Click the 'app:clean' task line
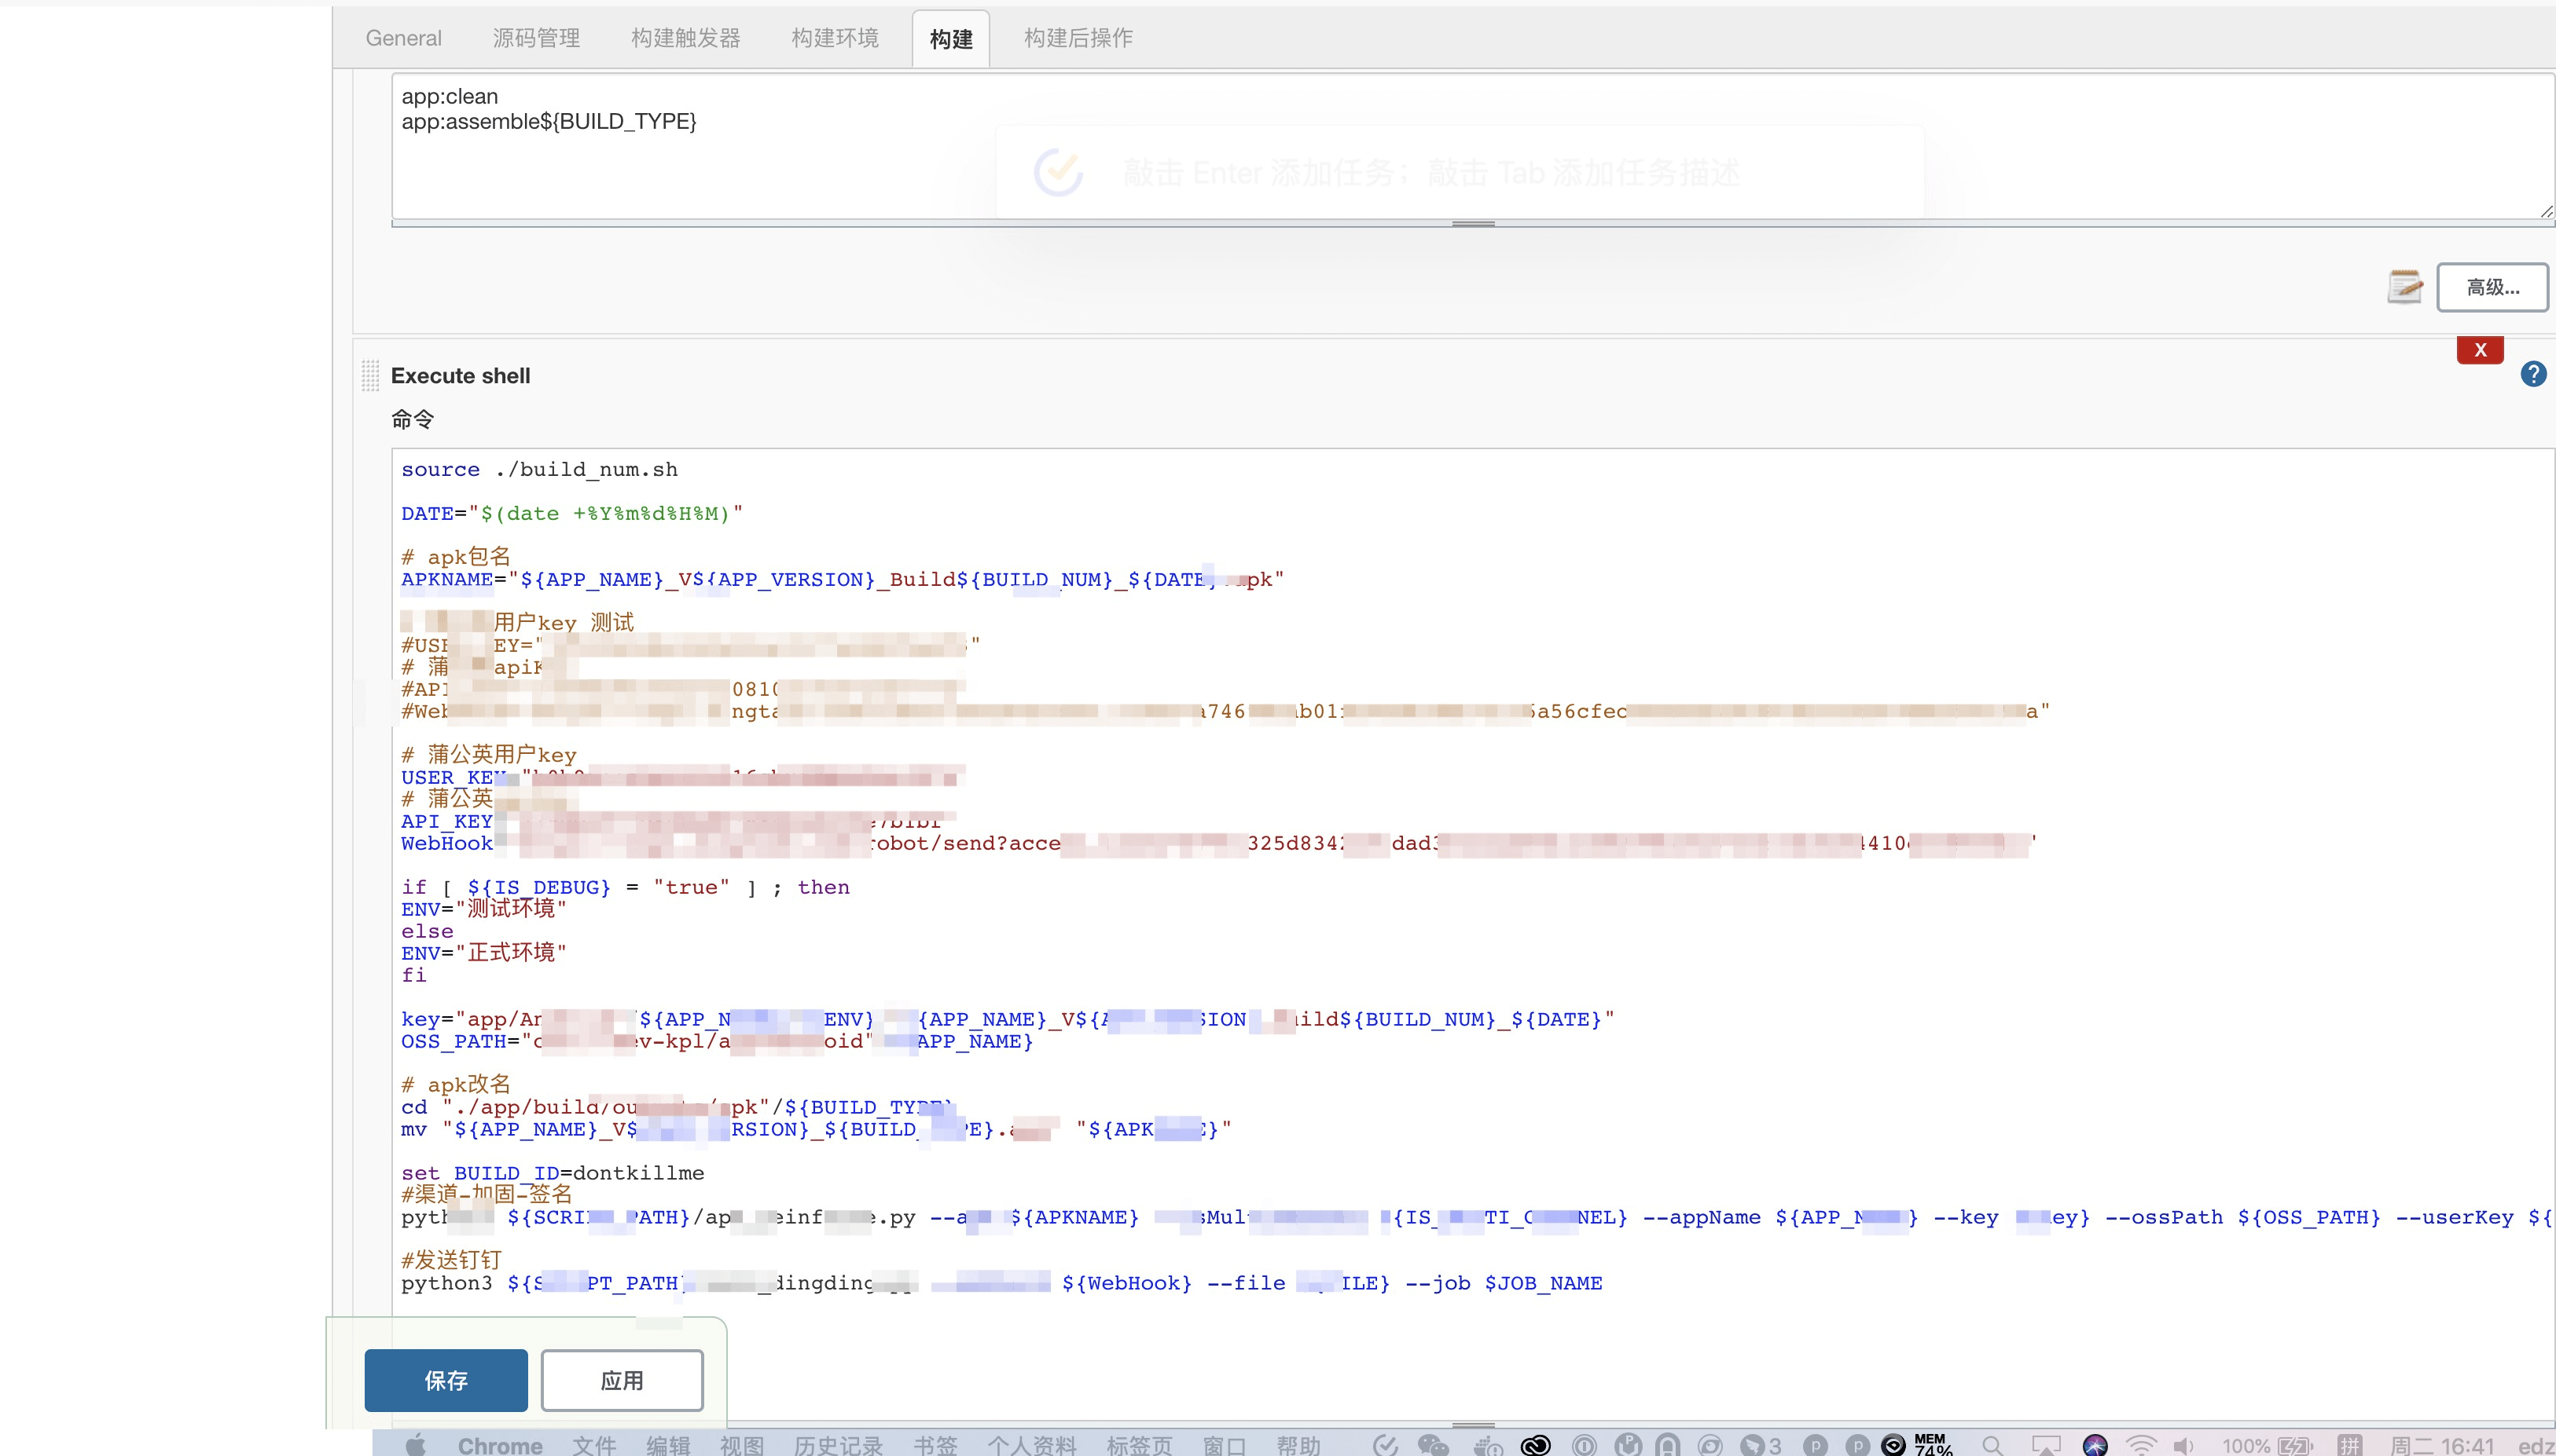This screenshot has width=2556, height=1456. pyautogui.click(x=450, y=97)
